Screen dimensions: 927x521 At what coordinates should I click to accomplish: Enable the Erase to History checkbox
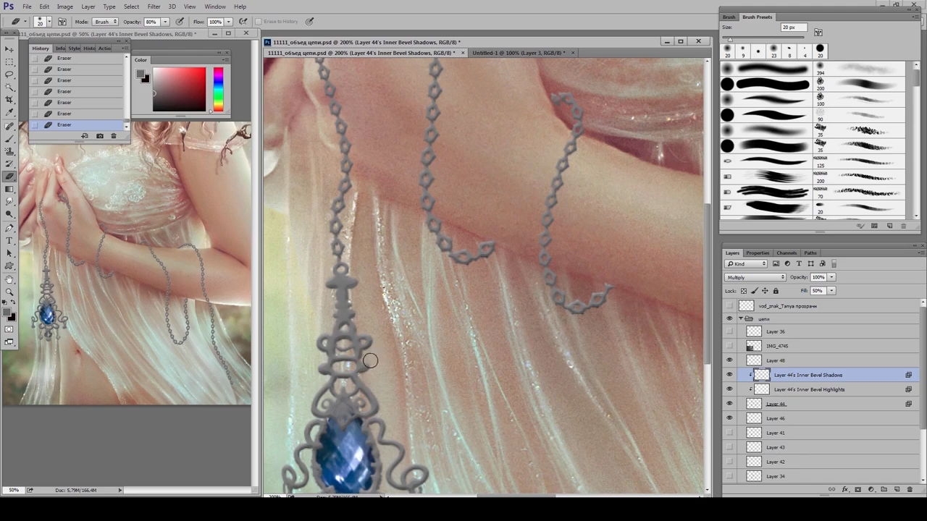[258, 22]
